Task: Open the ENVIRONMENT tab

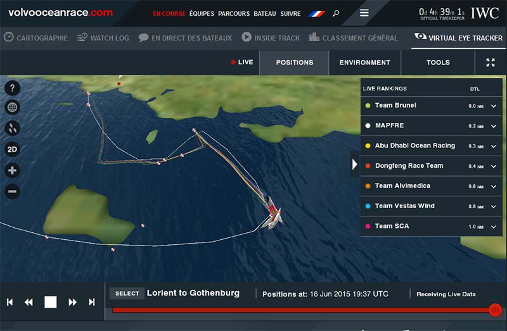Action: [x=365, y=62]
